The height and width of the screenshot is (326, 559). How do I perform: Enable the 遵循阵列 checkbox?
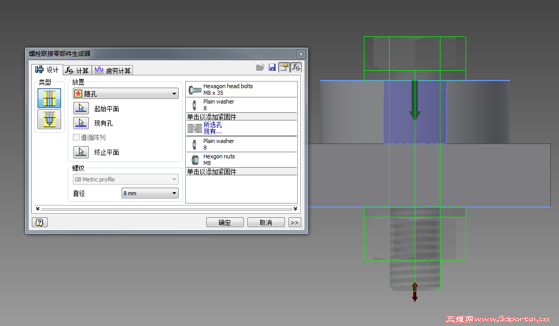pos(76,137)
